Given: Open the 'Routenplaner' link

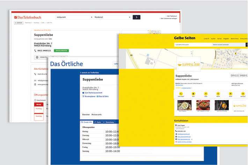Looking at the screenshot, I should point(89,97).
